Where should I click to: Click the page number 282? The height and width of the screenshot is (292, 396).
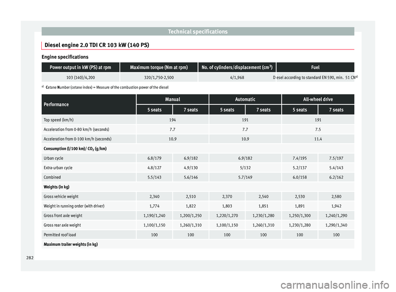(x=30, y=258)
